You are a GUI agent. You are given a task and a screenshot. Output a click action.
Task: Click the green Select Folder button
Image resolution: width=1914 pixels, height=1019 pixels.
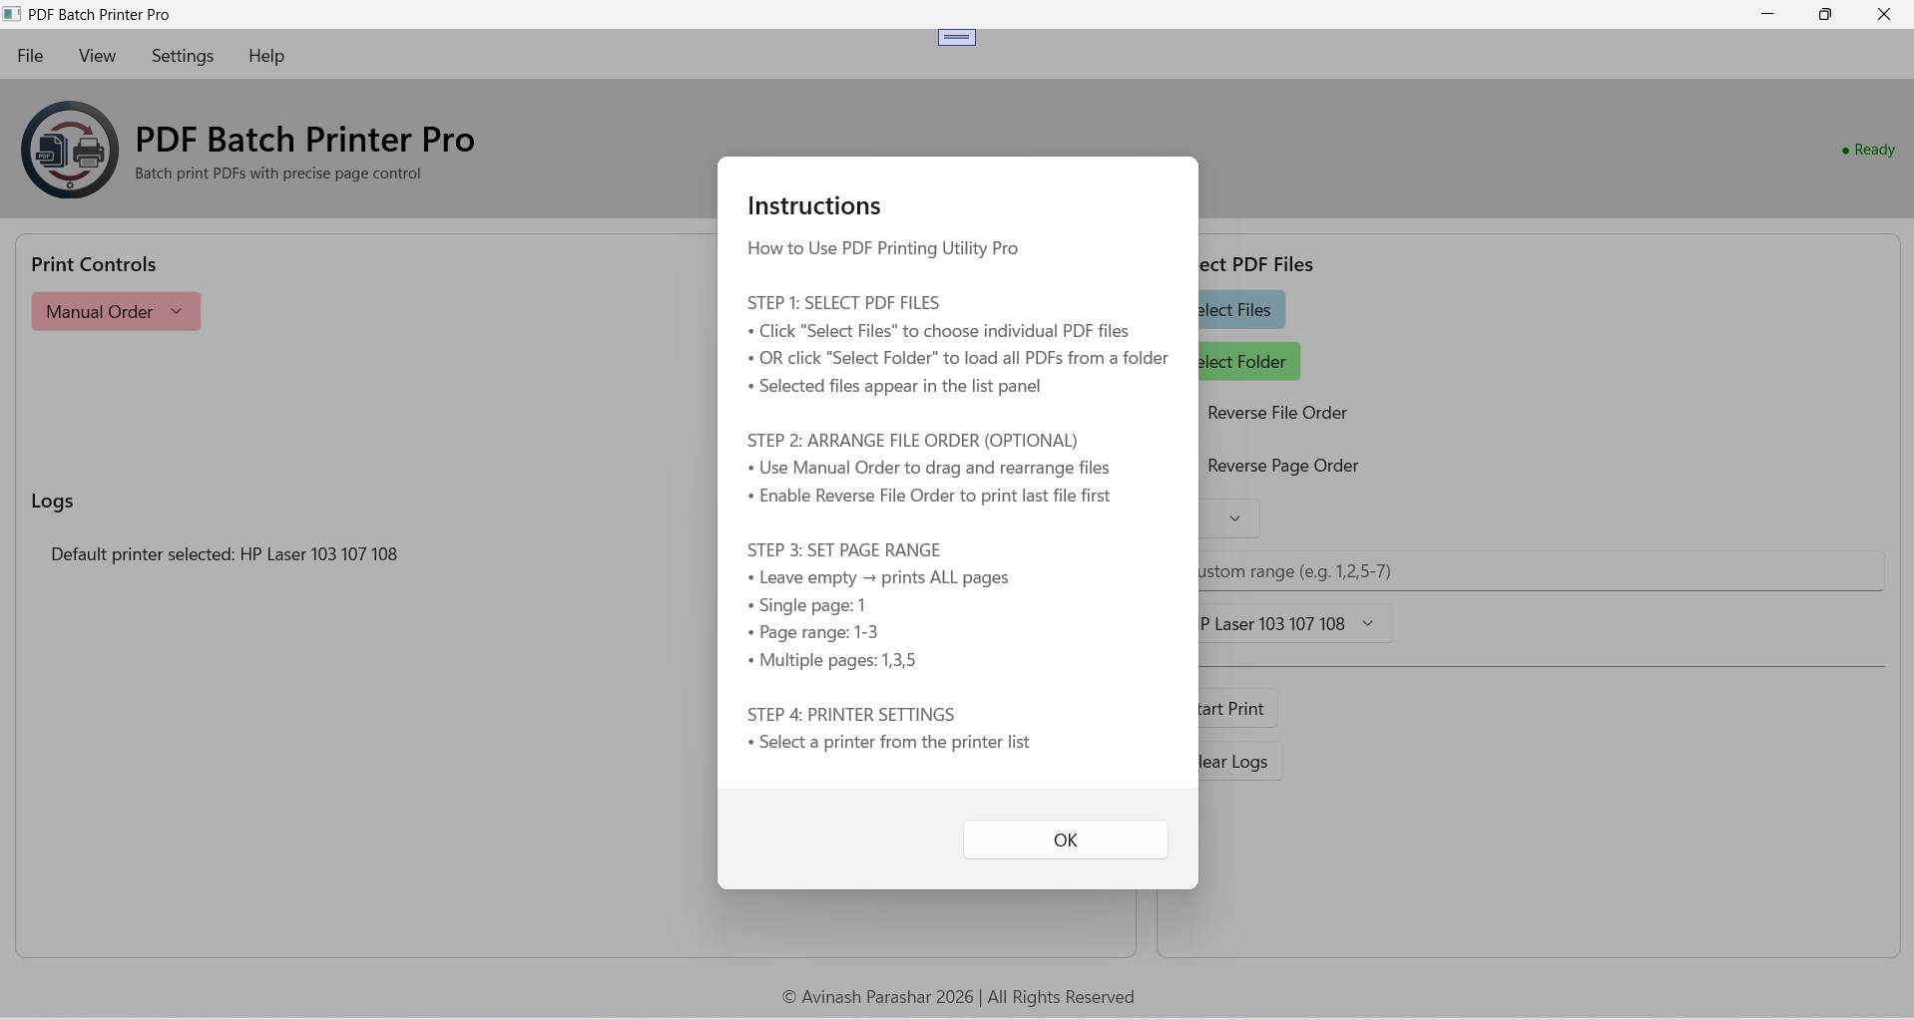pos(1247,362)
